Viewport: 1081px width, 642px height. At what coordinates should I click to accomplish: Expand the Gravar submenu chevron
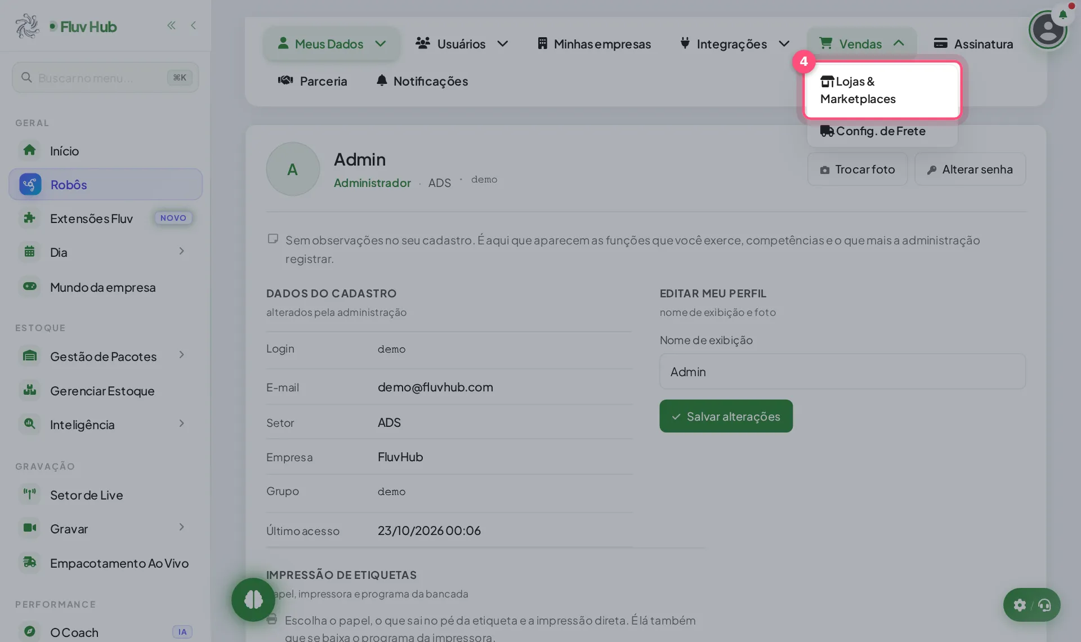coord(181,527)
